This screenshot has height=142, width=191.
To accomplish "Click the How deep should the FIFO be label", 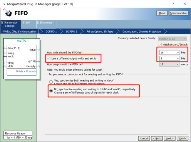I will point(65,64).
